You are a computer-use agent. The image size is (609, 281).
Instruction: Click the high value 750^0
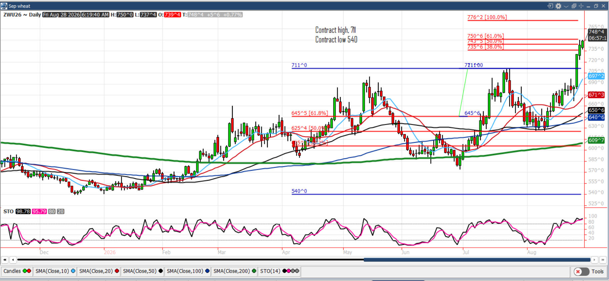(x=125, y=15)
